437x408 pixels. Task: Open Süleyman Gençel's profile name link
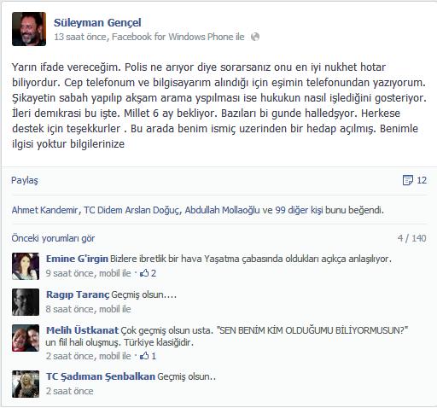coord(97,23)
